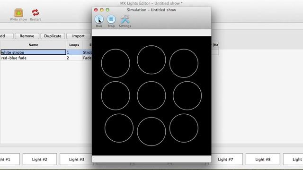Select the Light #3 button
Image resolution: width=303 pixels, height=170 pixels.
76,160
